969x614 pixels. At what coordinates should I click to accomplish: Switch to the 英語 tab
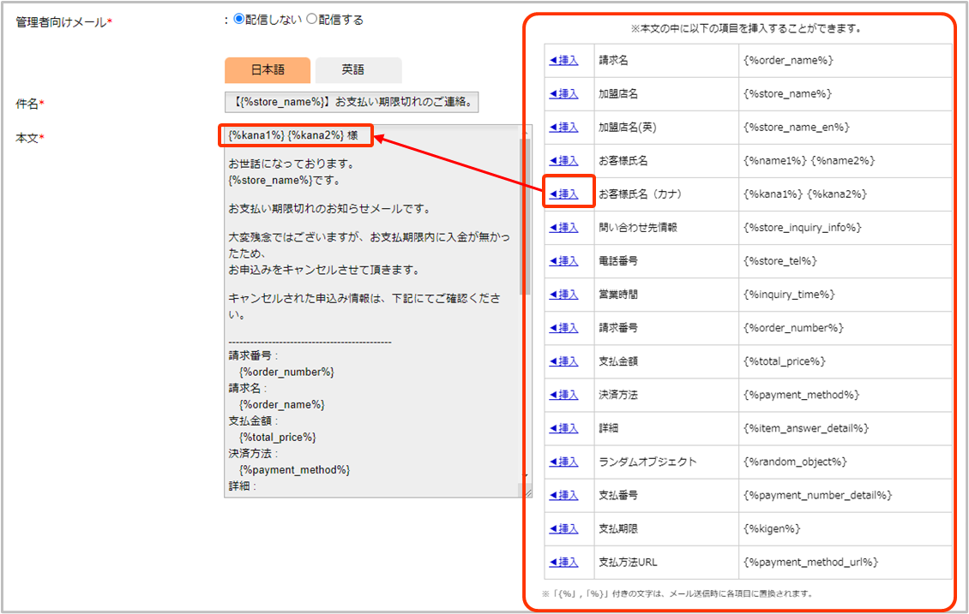(358, 70)
